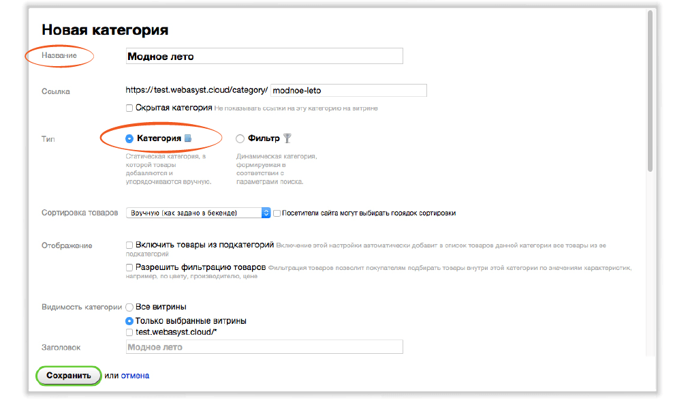Click the отмена link
The width and height of the screenshot is (688, 407).
135,376
